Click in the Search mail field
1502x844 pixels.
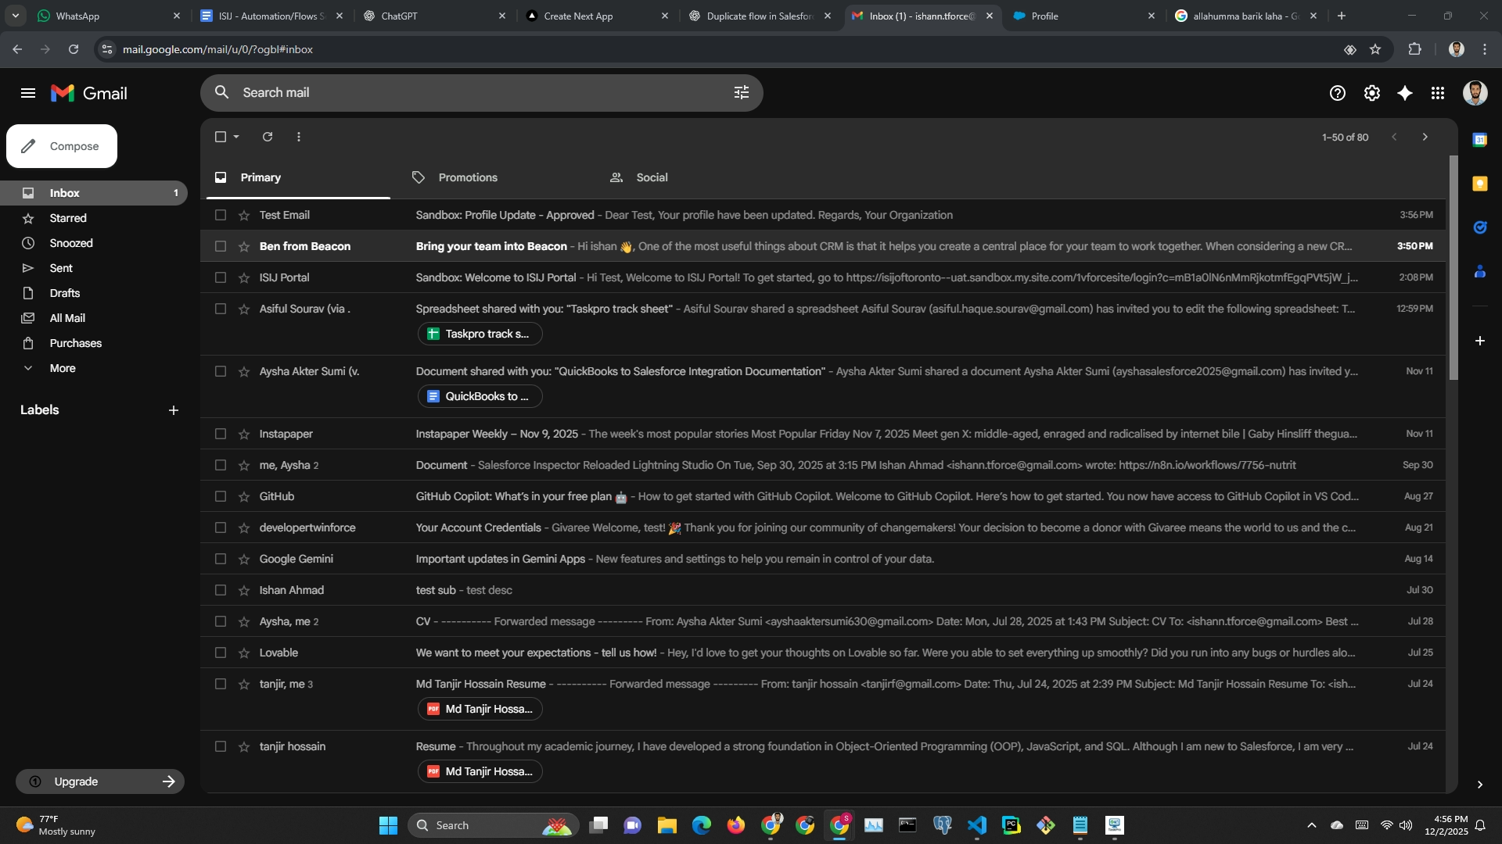[469, 93]
